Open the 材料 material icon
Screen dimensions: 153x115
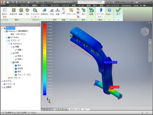[27, 10]
